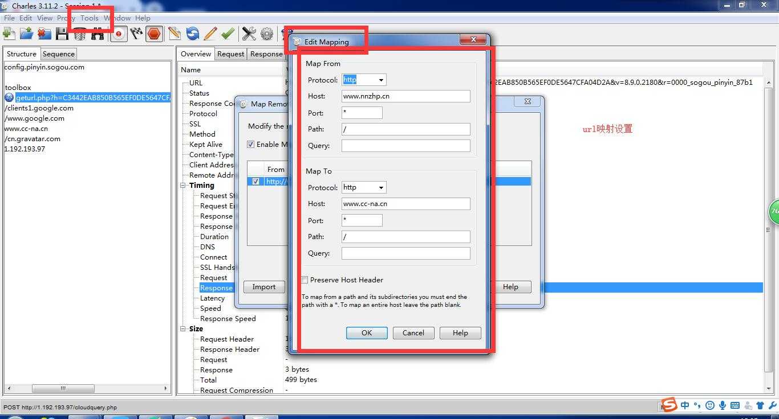Validate the selected response with the green checkmark
The image size is (779, 419).
pyautogui.click(x=228, y=34)
